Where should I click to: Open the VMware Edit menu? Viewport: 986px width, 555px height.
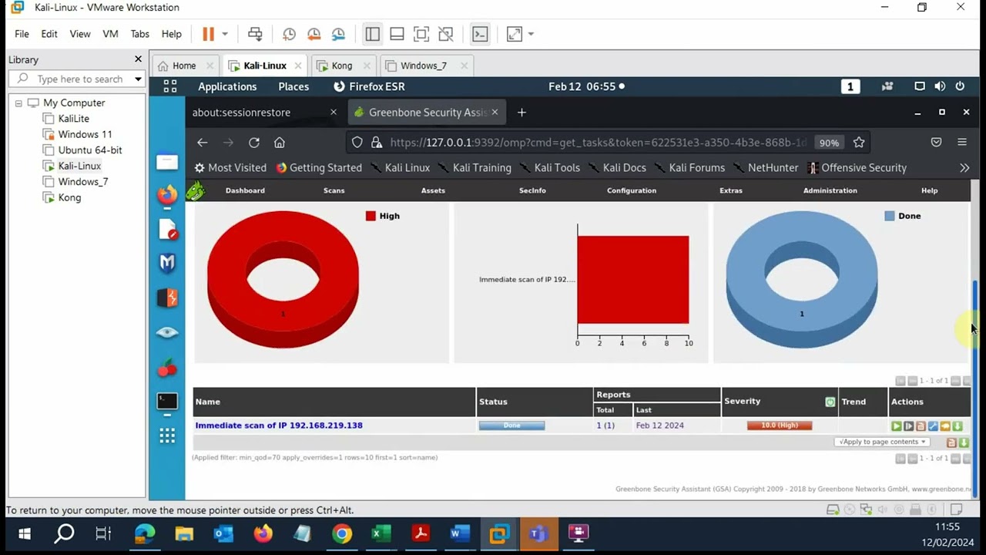(x=49, y=34)
